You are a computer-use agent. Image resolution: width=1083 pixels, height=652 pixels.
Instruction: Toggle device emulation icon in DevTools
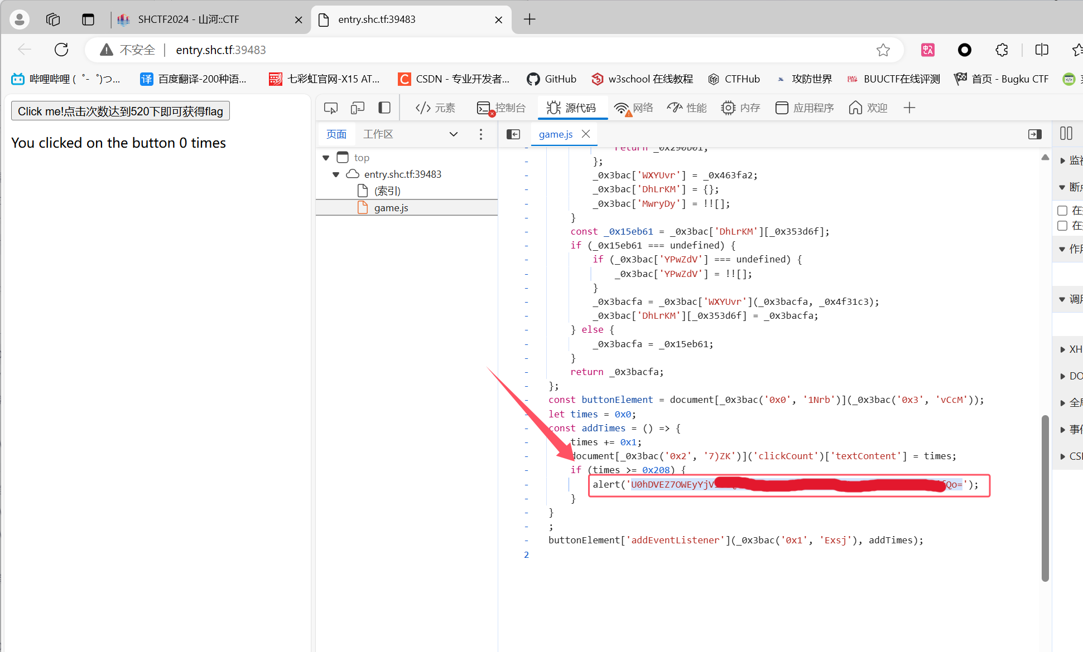pos(358,108)
